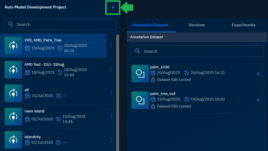Screen dimensions: 268x151
Task: Switch to the Versions tab
Action: (x=197, y=25)
